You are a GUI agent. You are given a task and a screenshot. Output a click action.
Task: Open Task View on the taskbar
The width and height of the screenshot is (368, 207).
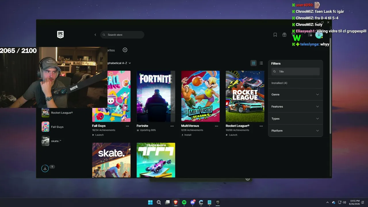[167, 202]
